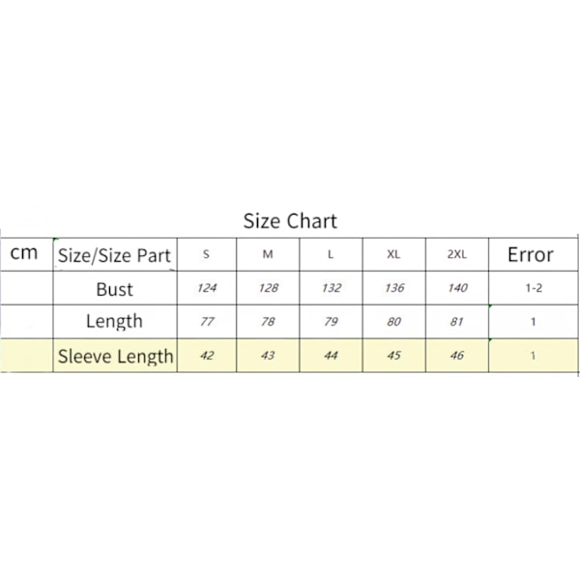Screen dimensions: 580x580
Task: Select the M size column header
Action: point(268,254)
